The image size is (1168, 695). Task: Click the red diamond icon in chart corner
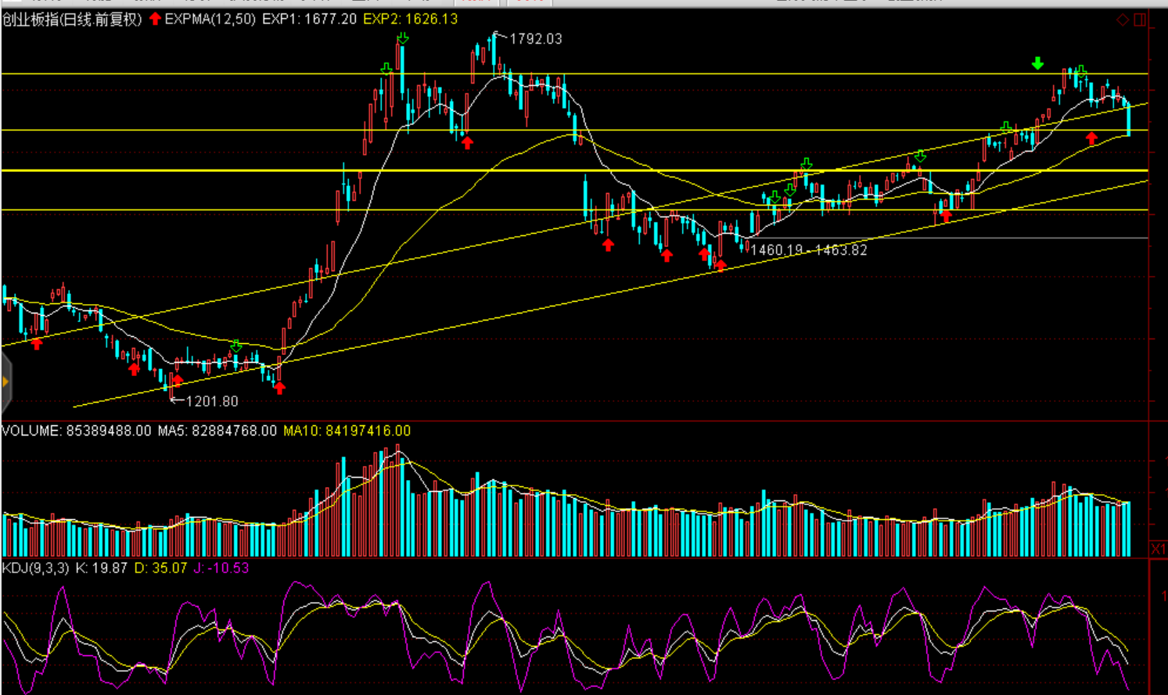(x=1123, y=20)
